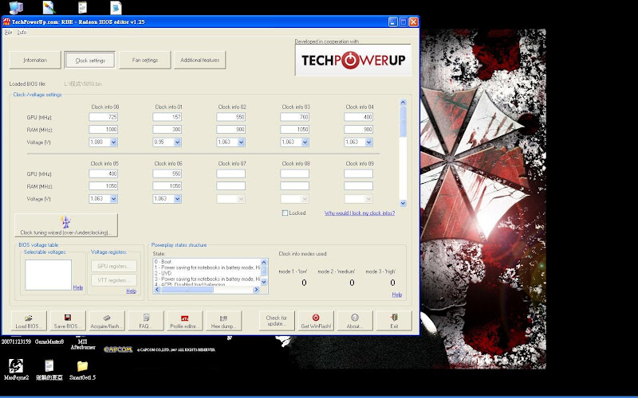The width and height of the screenshot is (638, 398).
Task: Select the SmartGet1.5 folder on desktop
Action: [x=82, y=370]
